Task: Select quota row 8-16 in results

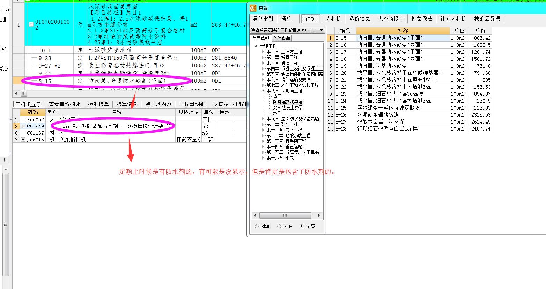Action: (x=409, y=45)
